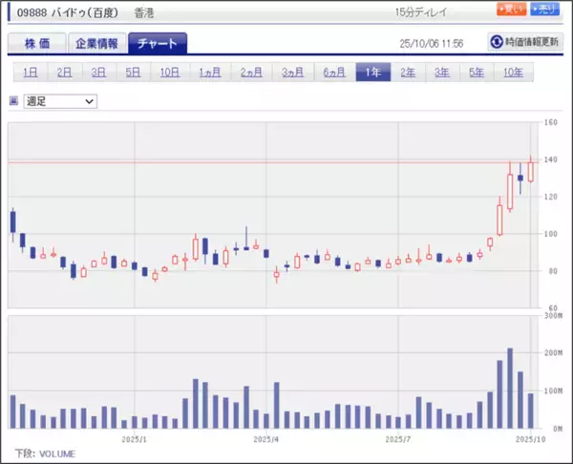Screen dimensions: 573x464
Task: Set chart range to 2日
Action: click(64, 73)
